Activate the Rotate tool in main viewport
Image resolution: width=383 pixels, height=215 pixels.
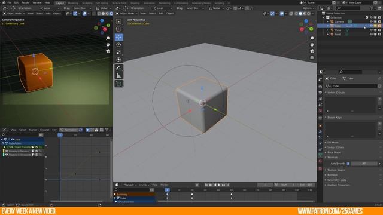pos(118,45)
